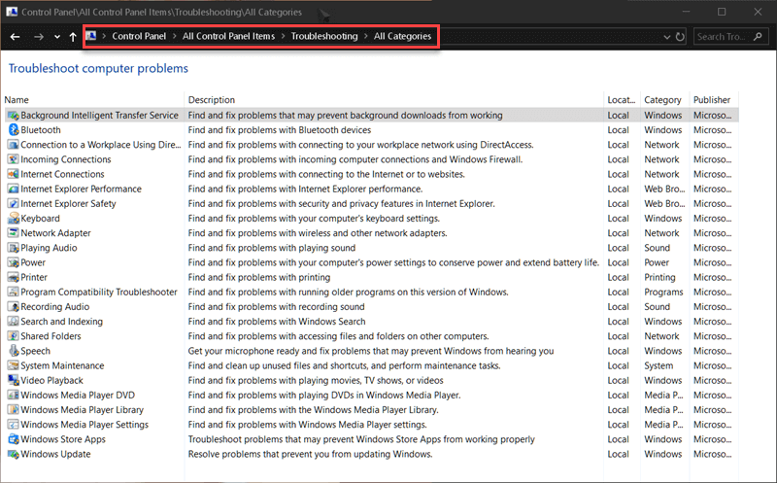This screenshot has height=483, width=777.
Task: Select the Bluetooth troubleshooter name
Action: click(x=41, y=130)
